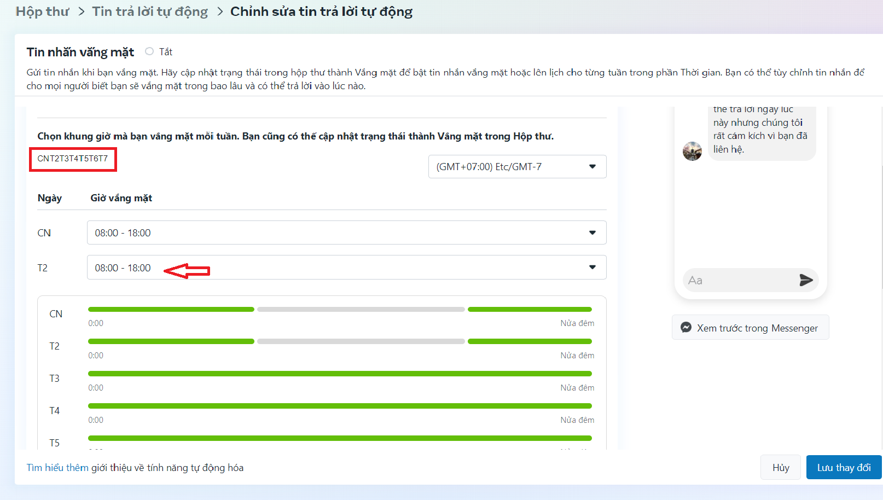Click the T4 green timeline bar
Screen dimensions: 883x500
[339, 406]
